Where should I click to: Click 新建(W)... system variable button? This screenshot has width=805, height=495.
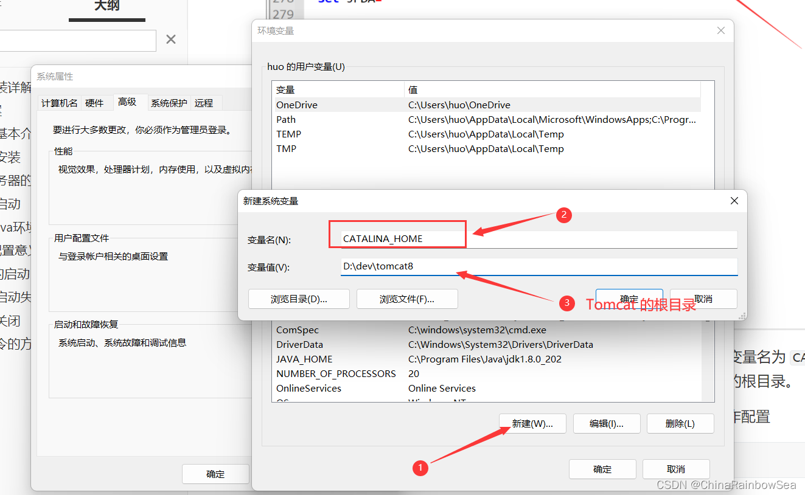click(x=532, y=424)
